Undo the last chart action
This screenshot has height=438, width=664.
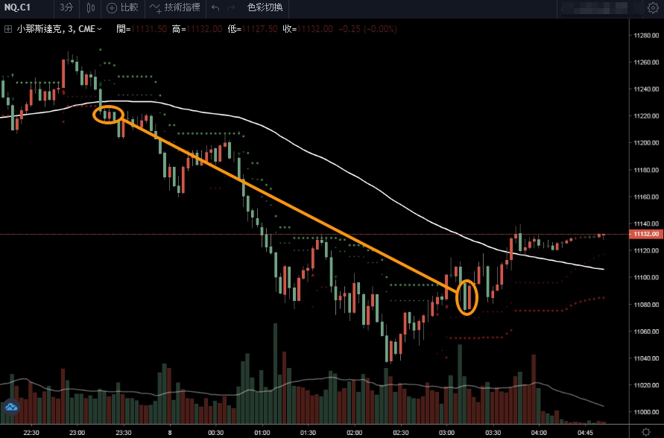215,7
